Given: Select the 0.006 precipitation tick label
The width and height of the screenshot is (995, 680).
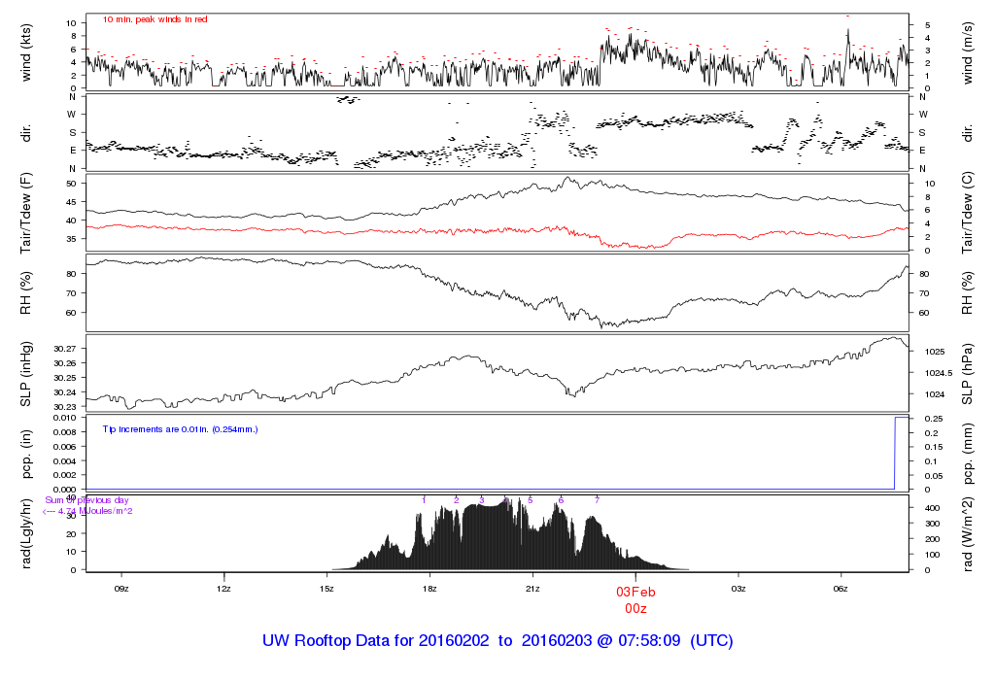Looking at the screenshot, I should point(65,447).
